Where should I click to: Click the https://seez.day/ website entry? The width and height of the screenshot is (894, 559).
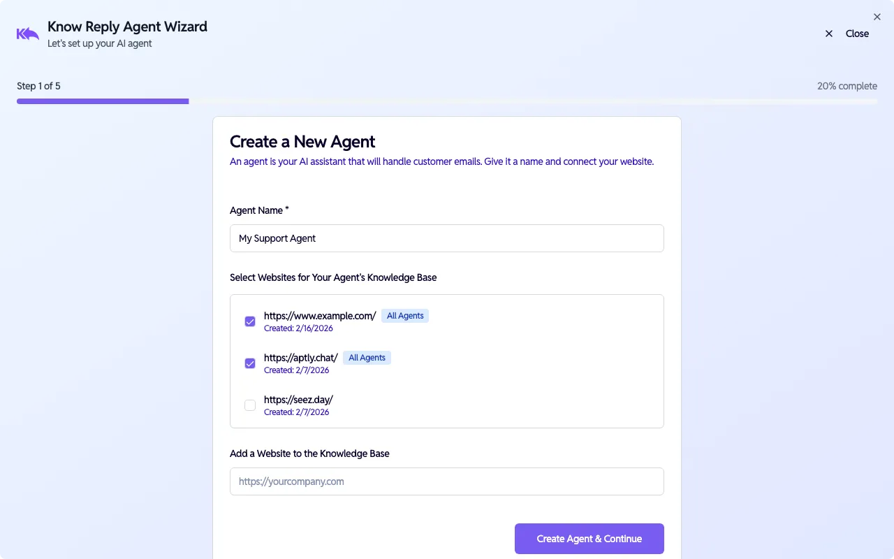(298, 399)
